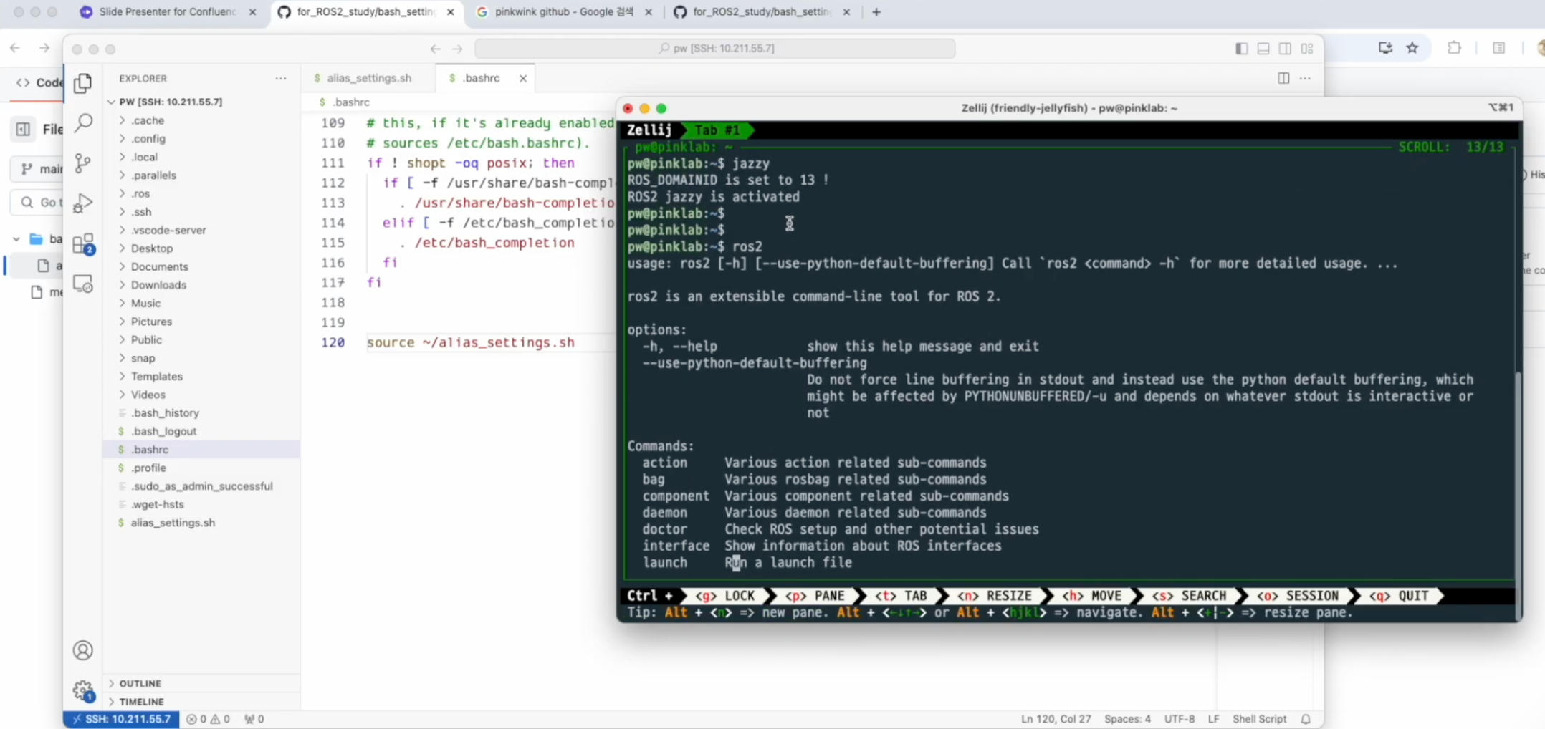Click the SSH: 10.211.55.7 remote indicator
Screen dimensions: 1545x729
[x=121, y=719]
